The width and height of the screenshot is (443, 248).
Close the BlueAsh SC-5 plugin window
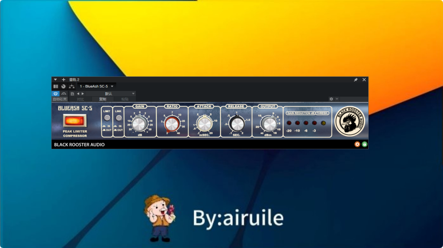[364, 80]
